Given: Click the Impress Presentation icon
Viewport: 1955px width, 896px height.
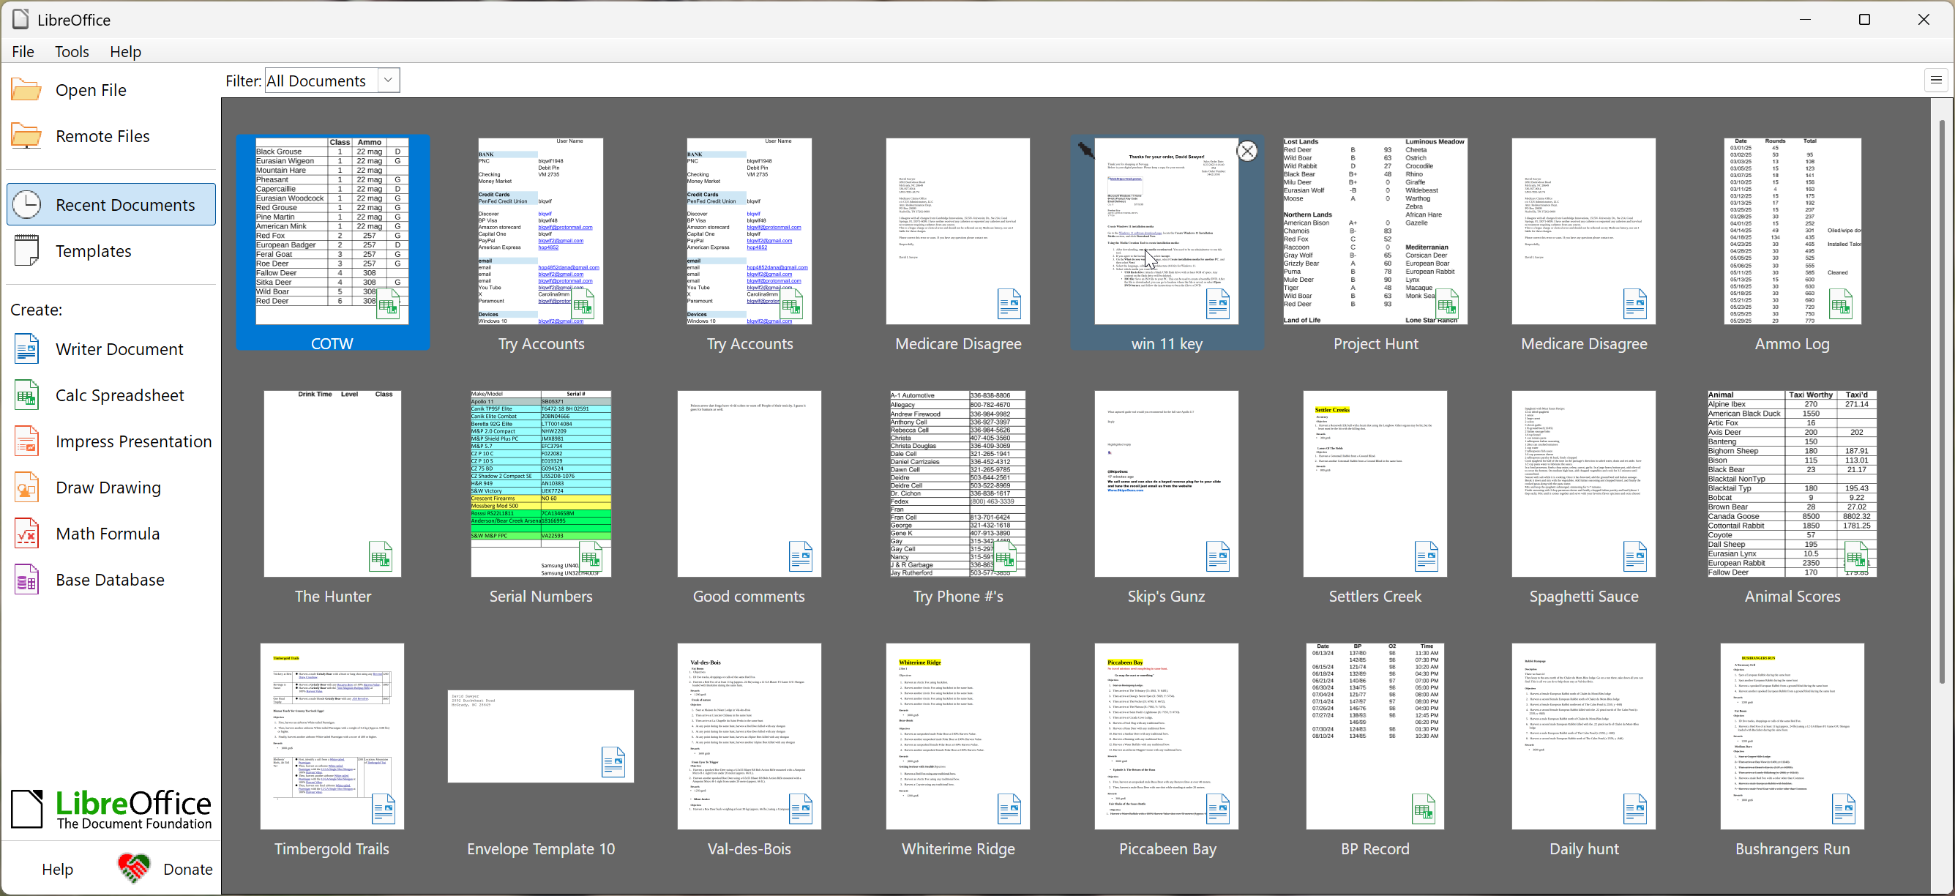Looking at the screenshot, I should [x=26, y=442].
